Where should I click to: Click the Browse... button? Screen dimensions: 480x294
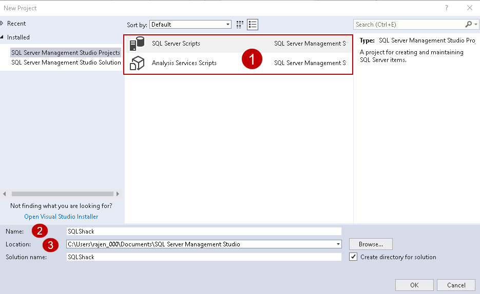(x=371, y=244)
